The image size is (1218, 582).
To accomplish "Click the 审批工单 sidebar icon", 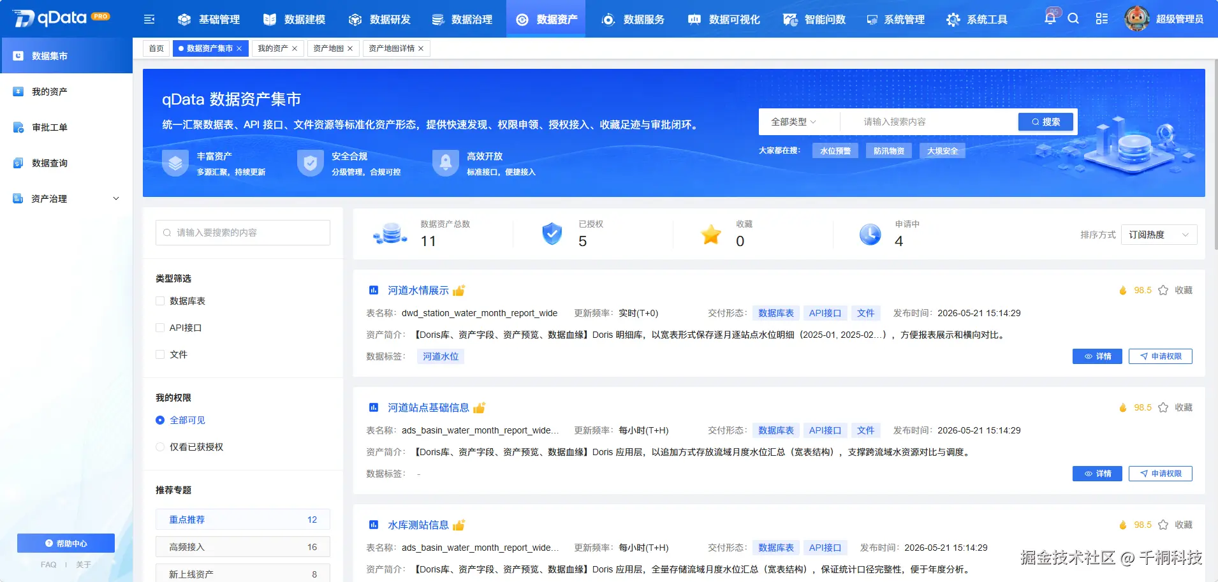I will (x=18, y=127).
